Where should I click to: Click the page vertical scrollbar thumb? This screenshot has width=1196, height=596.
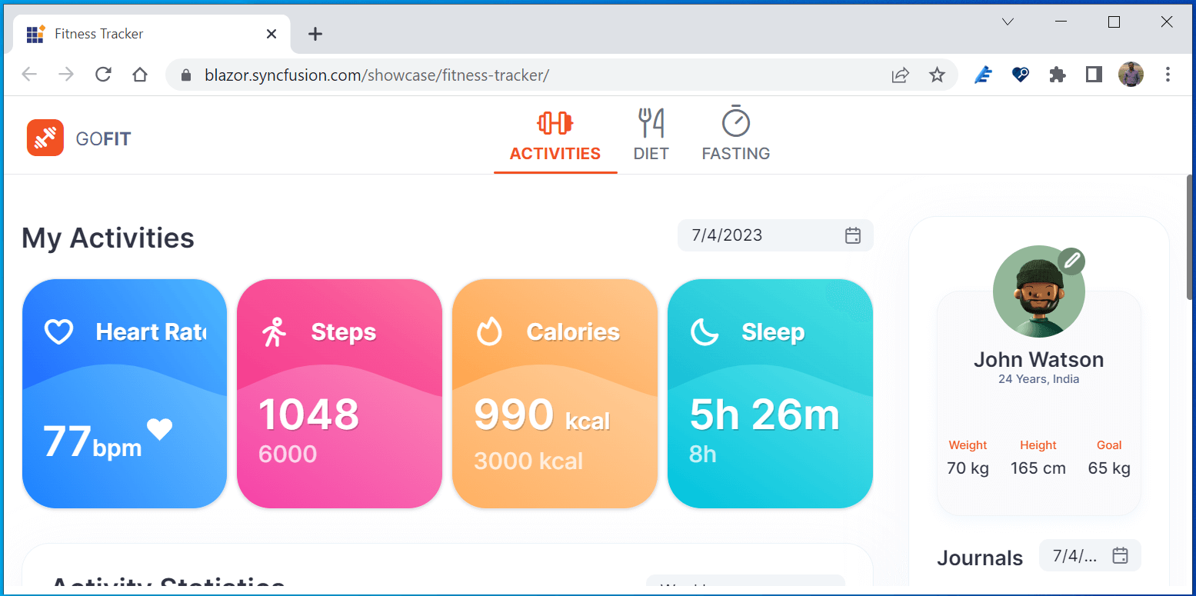[1191, 237]
